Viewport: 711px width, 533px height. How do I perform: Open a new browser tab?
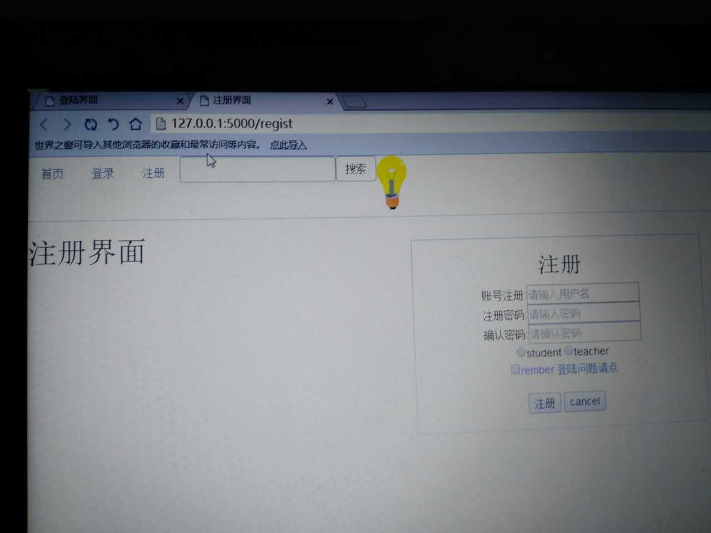pyautogui.click(x=353, y=102)
